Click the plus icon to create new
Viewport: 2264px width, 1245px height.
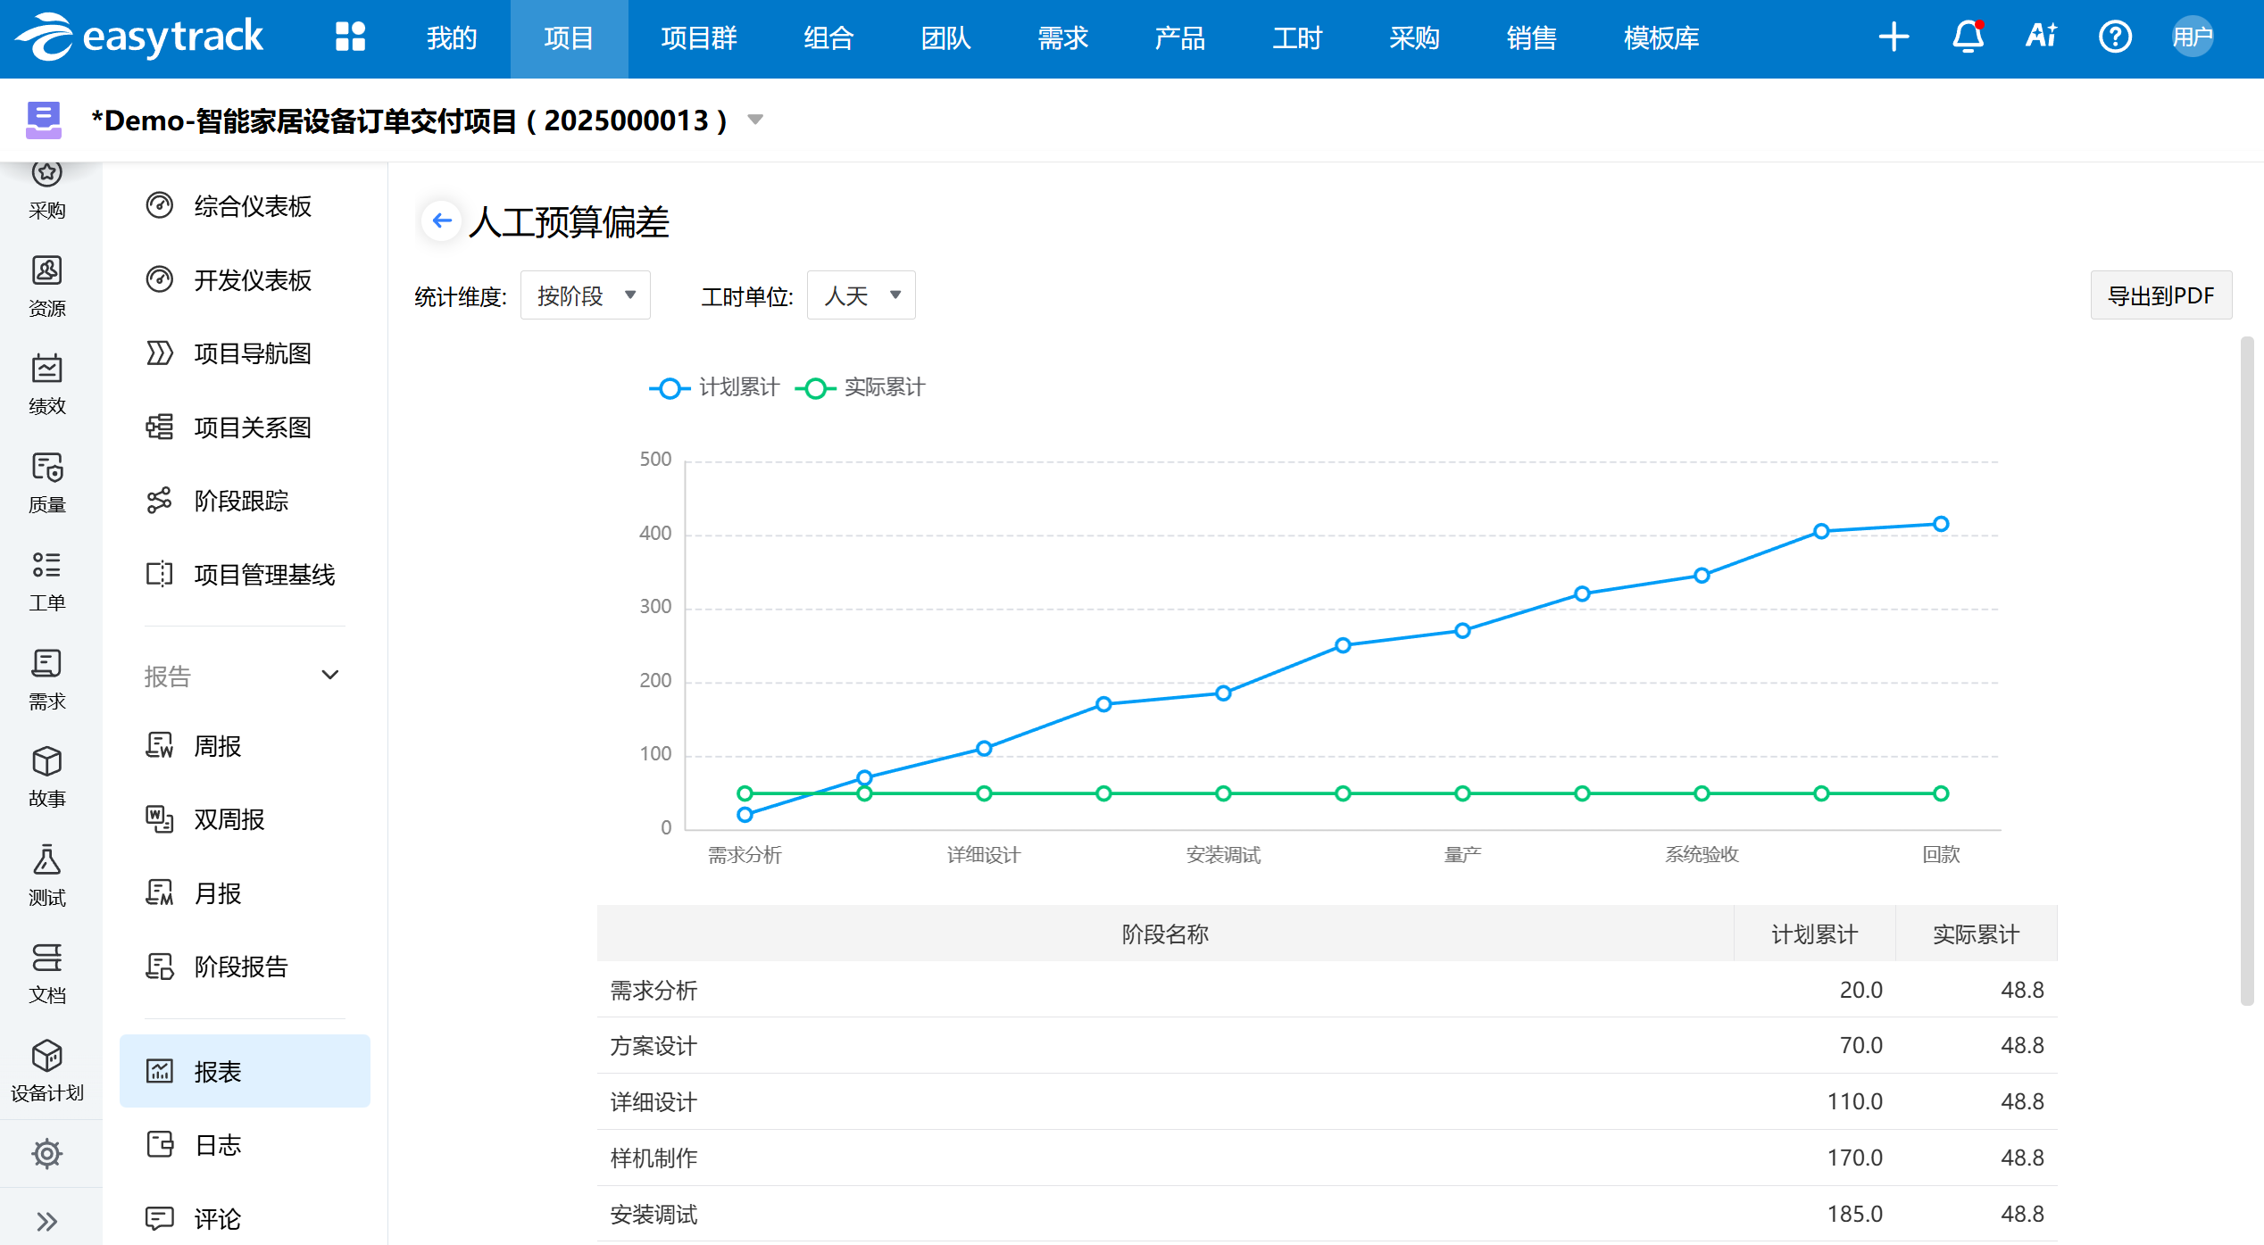pos(1894,37)
